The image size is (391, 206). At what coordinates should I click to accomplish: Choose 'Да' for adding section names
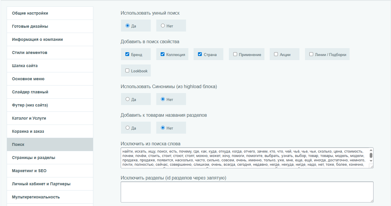[x=127, y=128]
